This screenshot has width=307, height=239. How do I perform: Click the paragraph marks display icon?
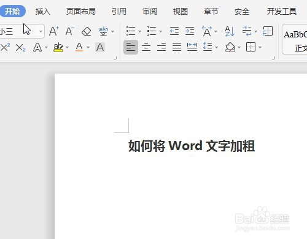tap(247, 31)
